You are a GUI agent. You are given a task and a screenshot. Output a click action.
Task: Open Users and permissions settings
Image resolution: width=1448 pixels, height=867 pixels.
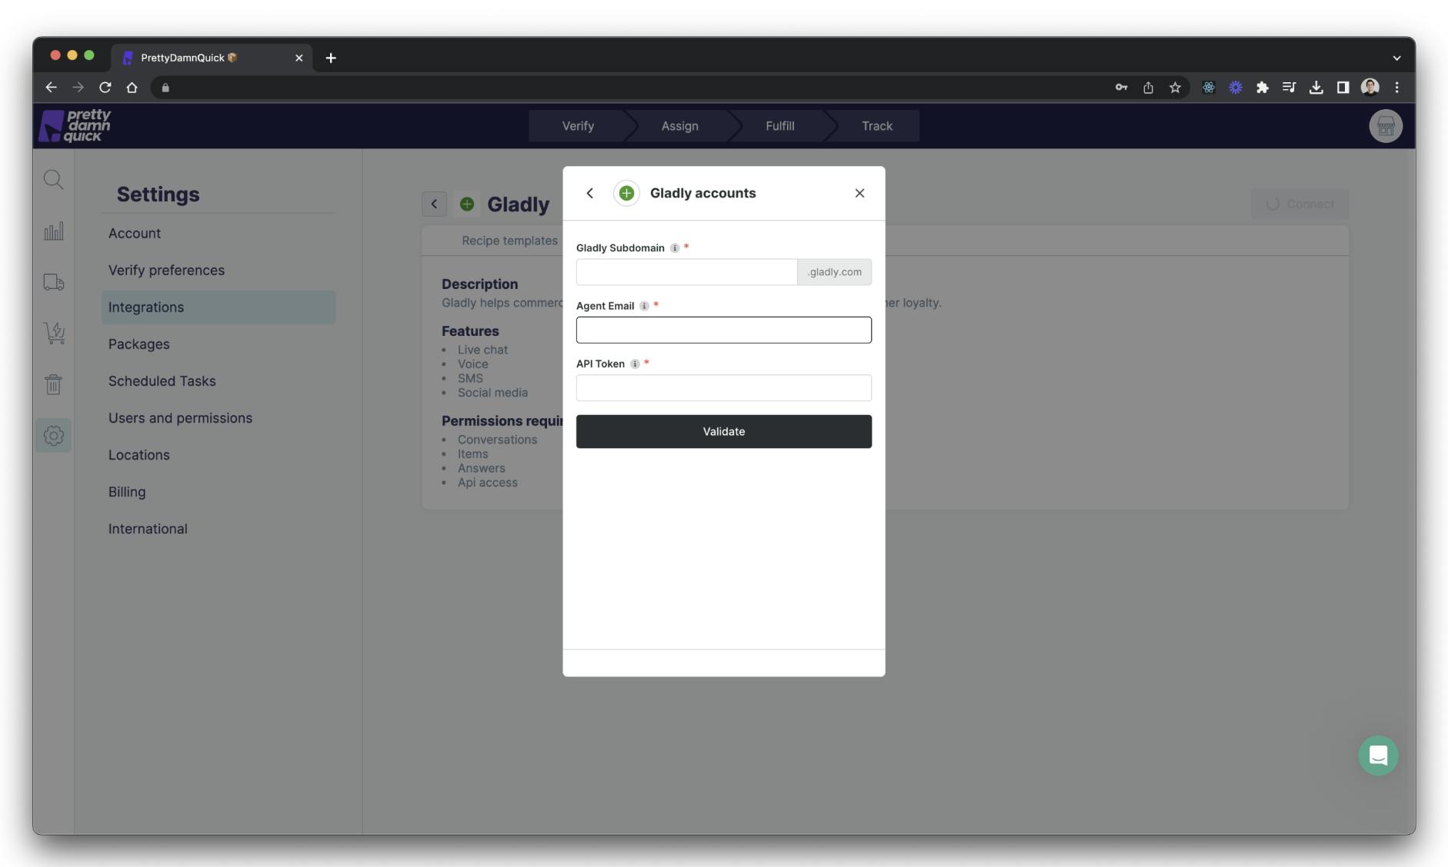219,418
